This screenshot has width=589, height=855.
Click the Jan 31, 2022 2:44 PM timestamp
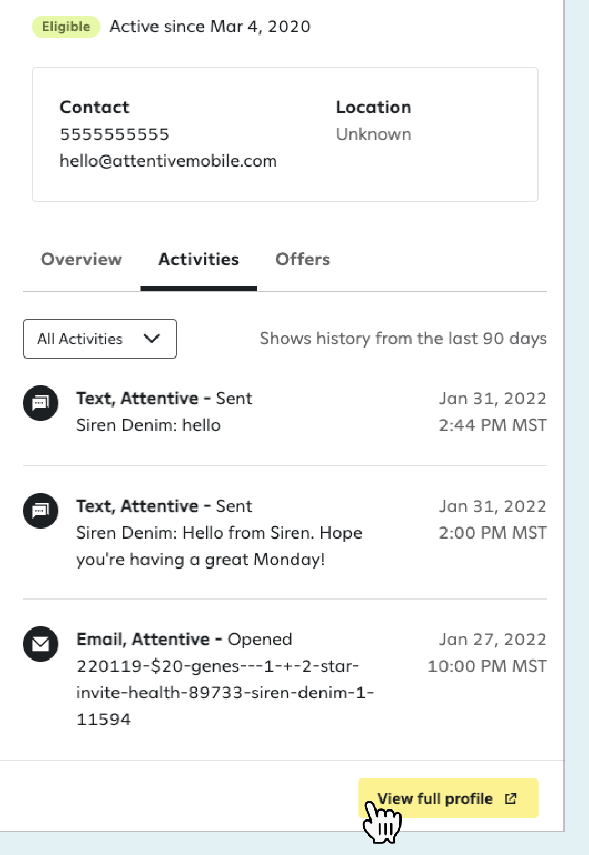click(x=492, y=412)
